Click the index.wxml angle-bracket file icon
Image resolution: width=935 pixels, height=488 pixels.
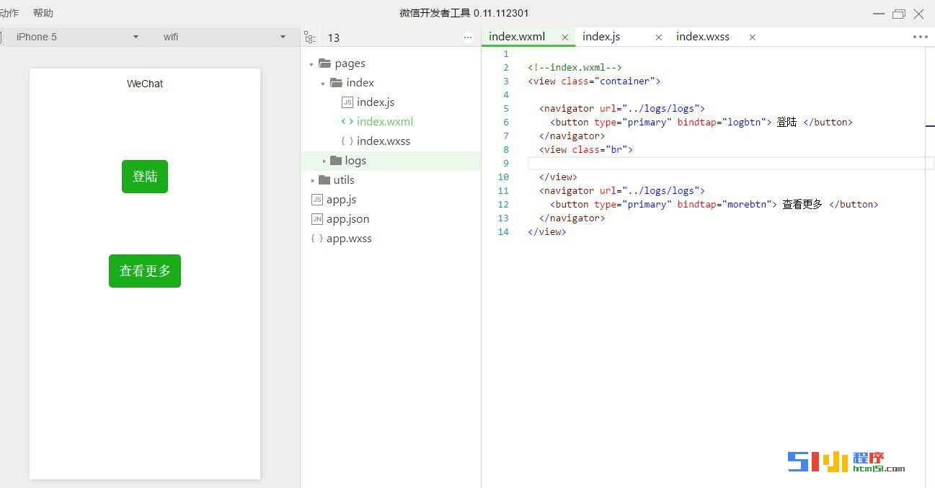(x=347, y=121)
